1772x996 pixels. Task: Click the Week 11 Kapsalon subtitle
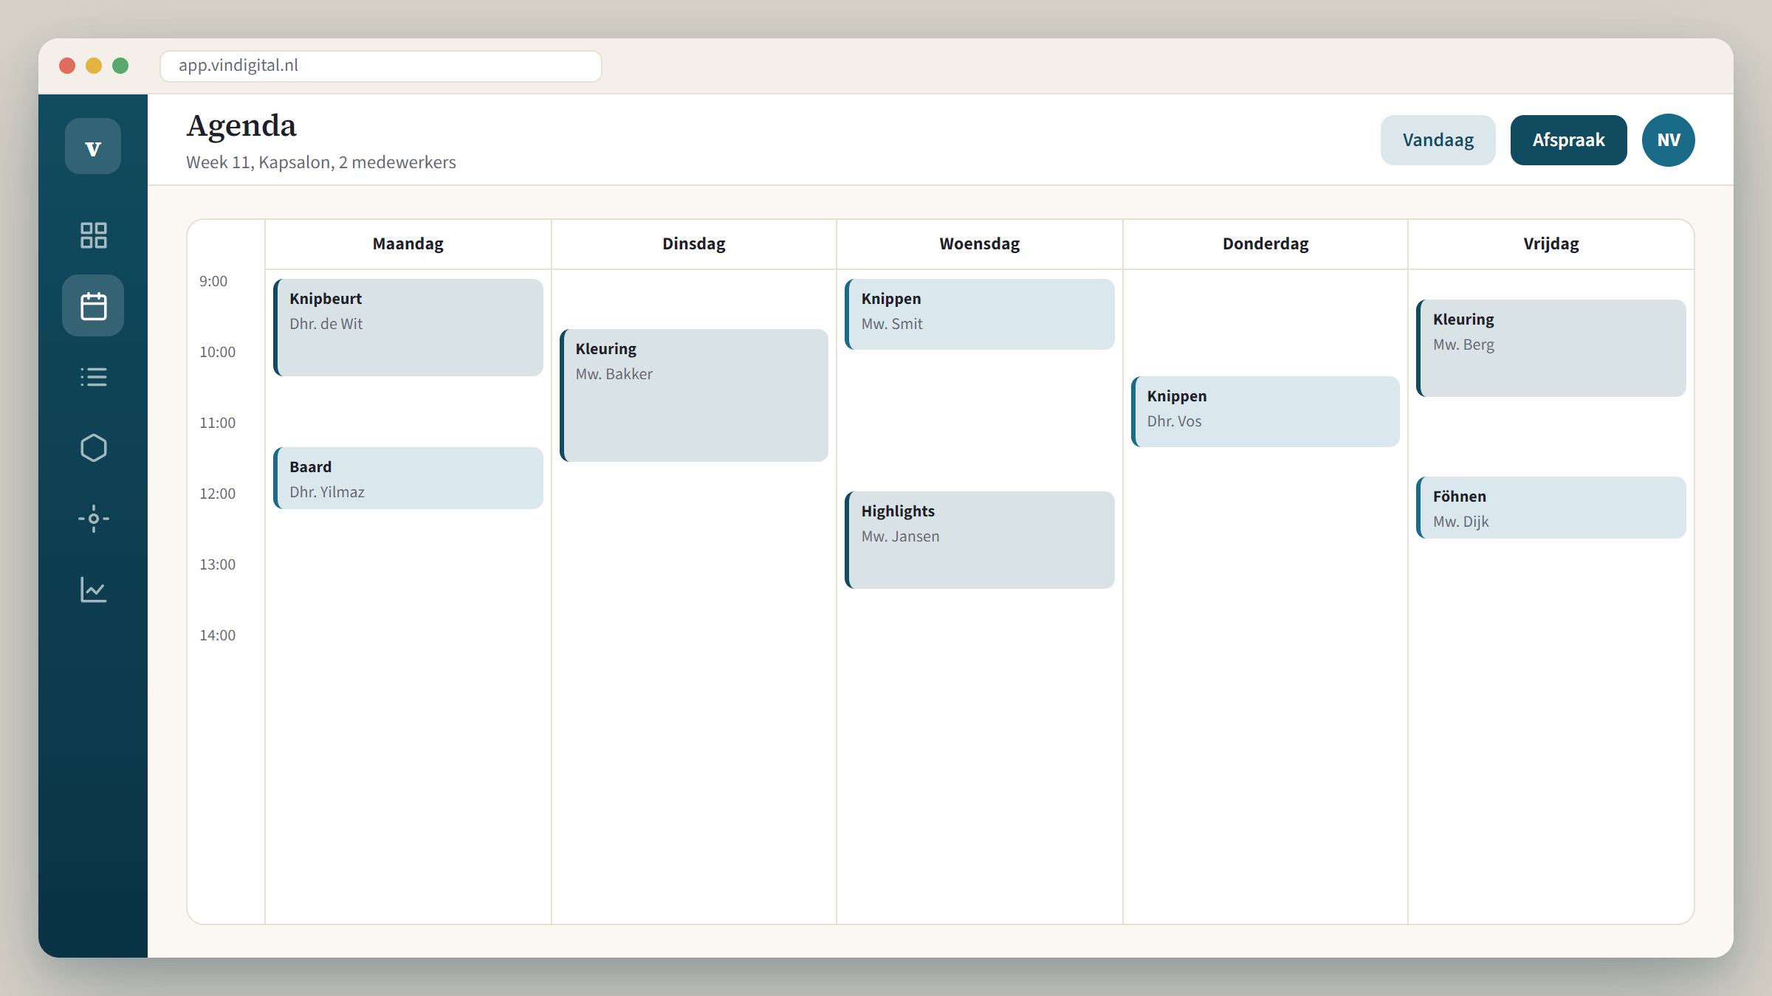(321, 162)
